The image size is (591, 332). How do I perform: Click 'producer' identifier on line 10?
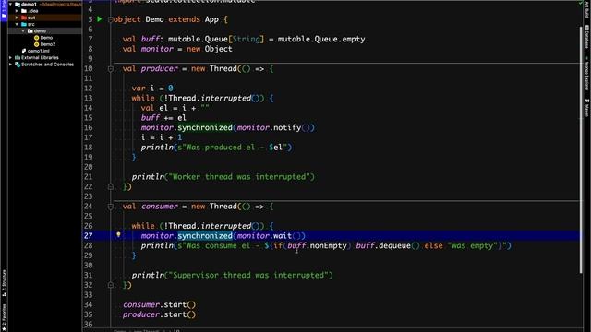159,68
